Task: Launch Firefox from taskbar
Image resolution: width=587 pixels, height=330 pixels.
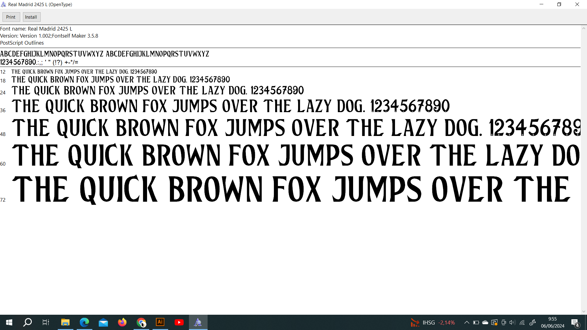Action: (x=122, y=322)
